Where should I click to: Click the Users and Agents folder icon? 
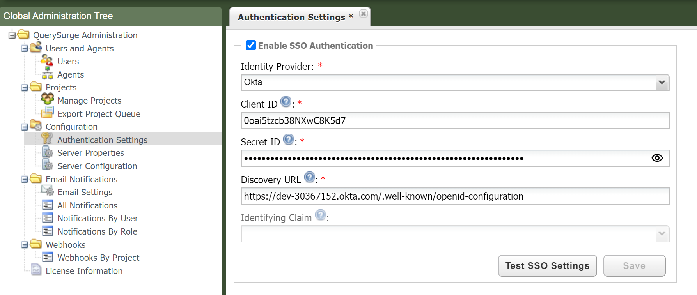click(36, 48)
